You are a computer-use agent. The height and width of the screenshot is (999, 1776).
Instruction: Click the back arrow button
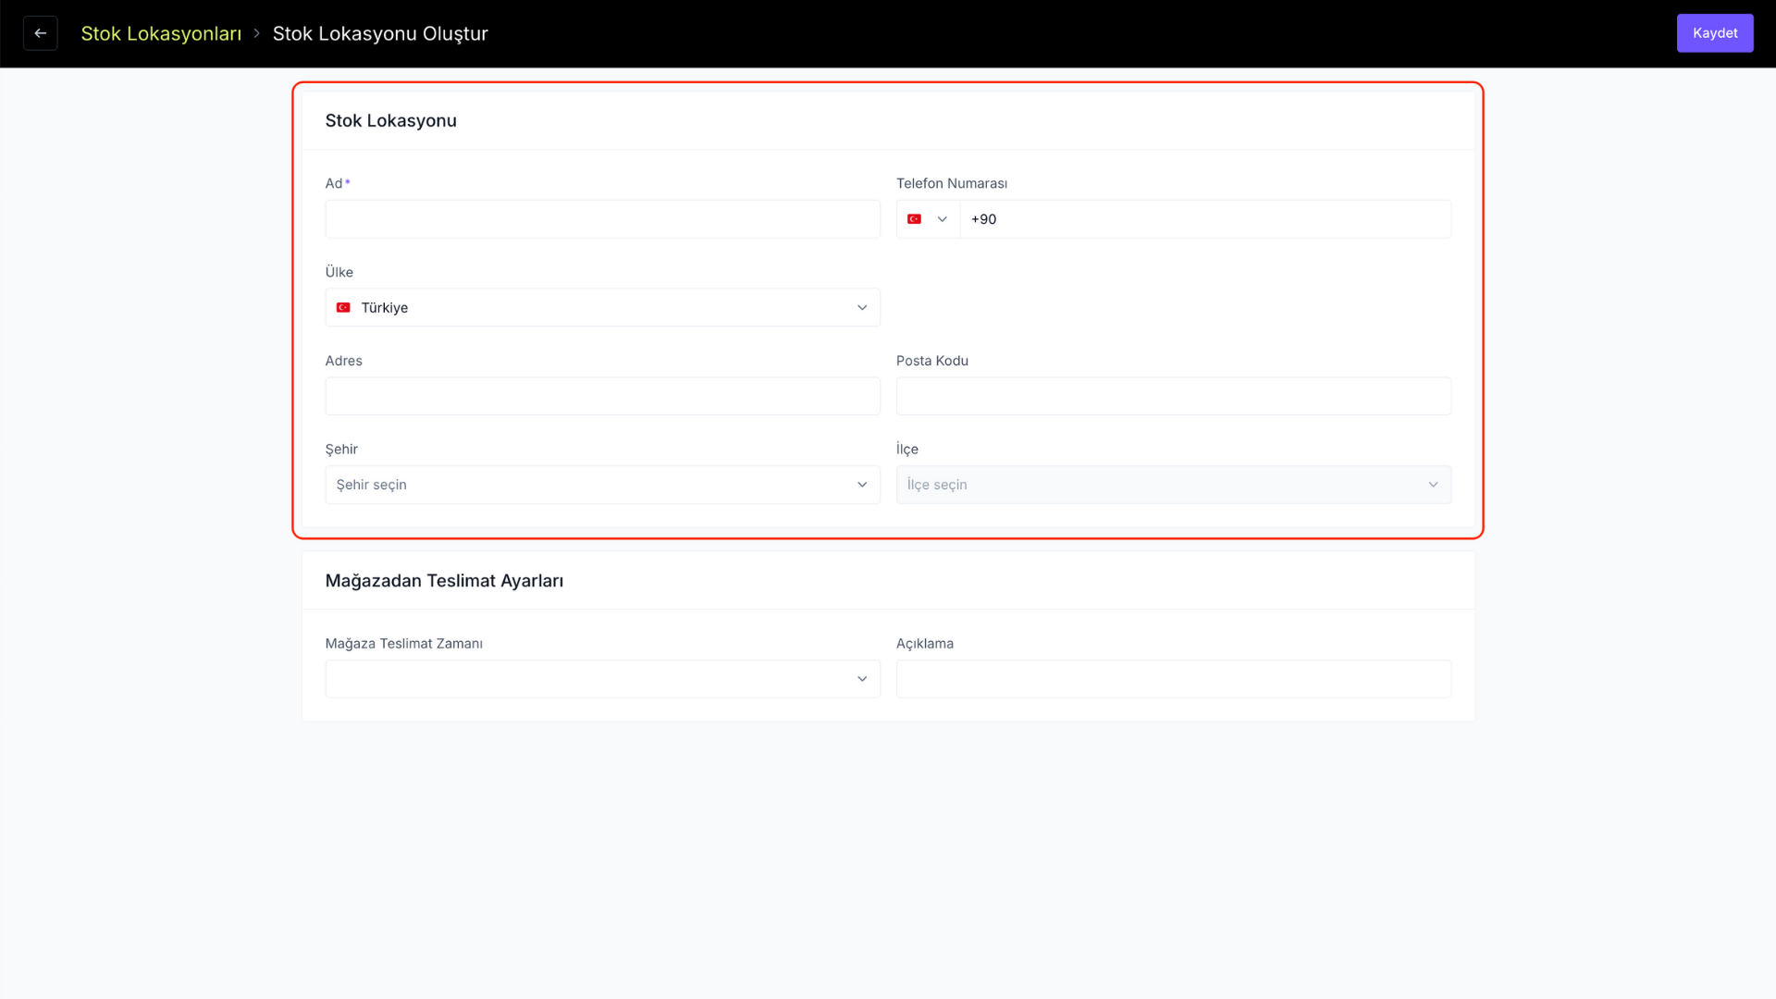pos(41,33)
